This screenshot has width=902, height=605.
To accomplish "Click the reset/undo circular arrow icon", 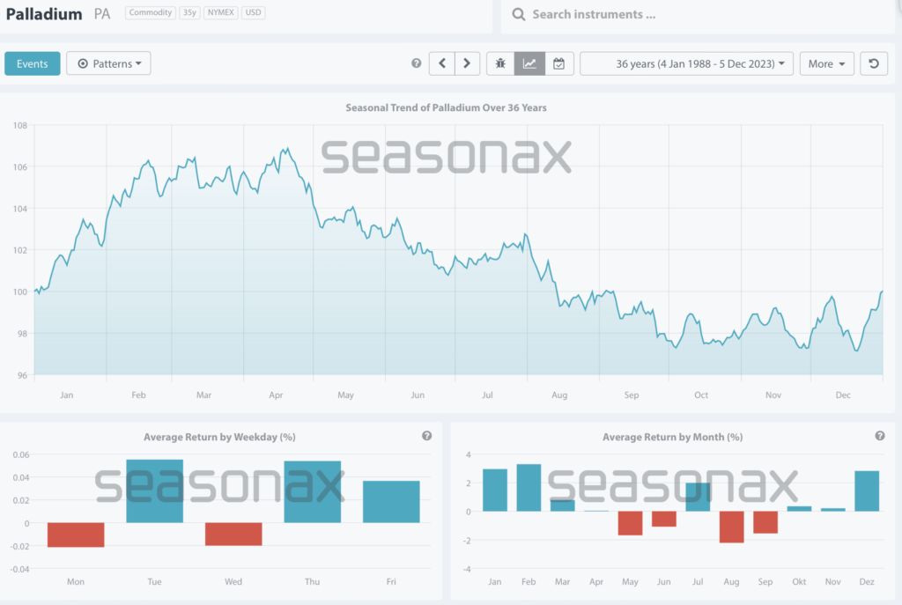I will tap(873, 63).
